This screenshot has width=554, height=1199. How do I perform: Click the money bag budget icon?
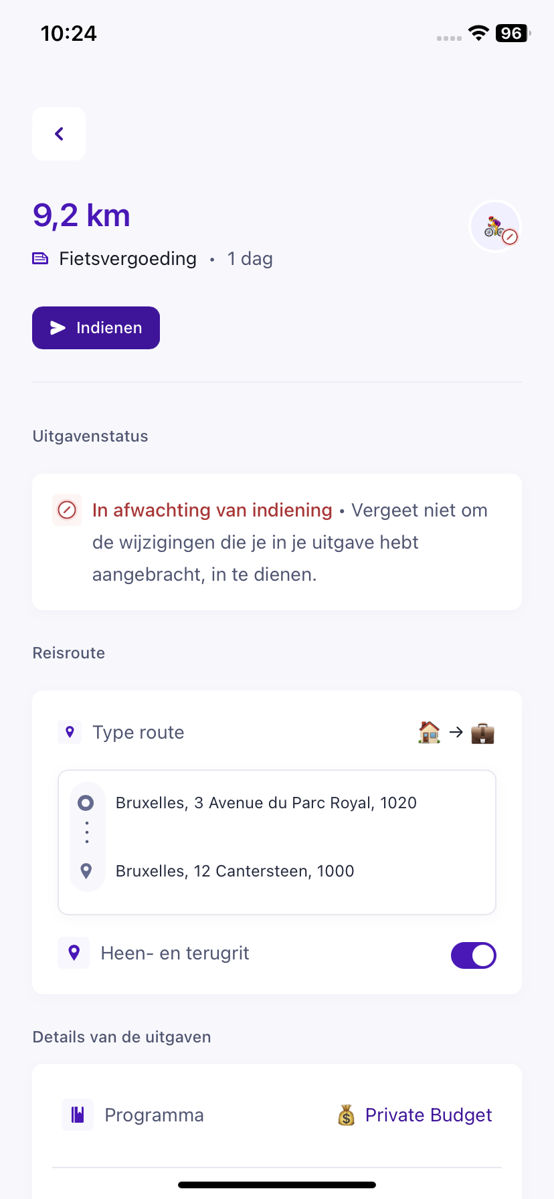[x=346, y=1115]
